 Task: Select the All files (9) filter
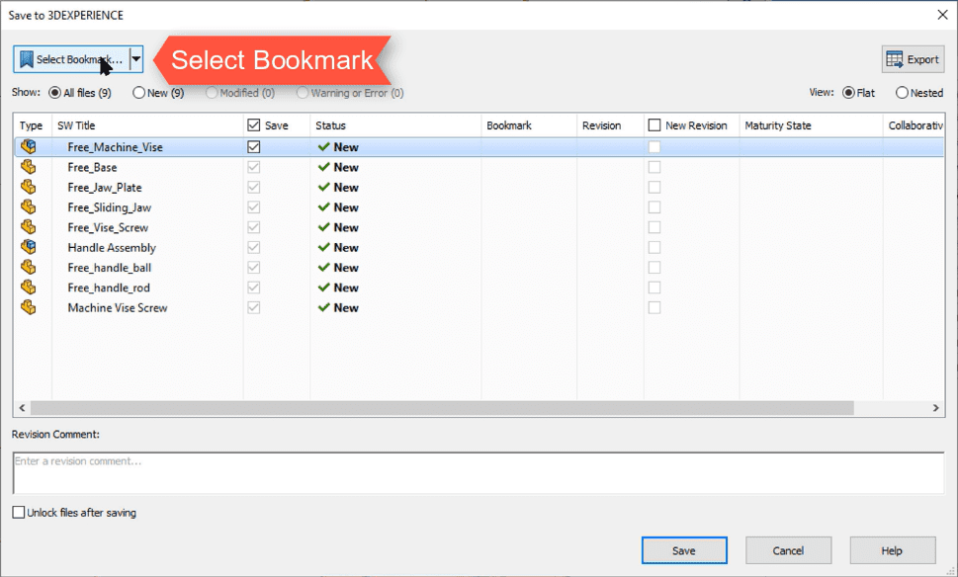[x=80, y=93]
